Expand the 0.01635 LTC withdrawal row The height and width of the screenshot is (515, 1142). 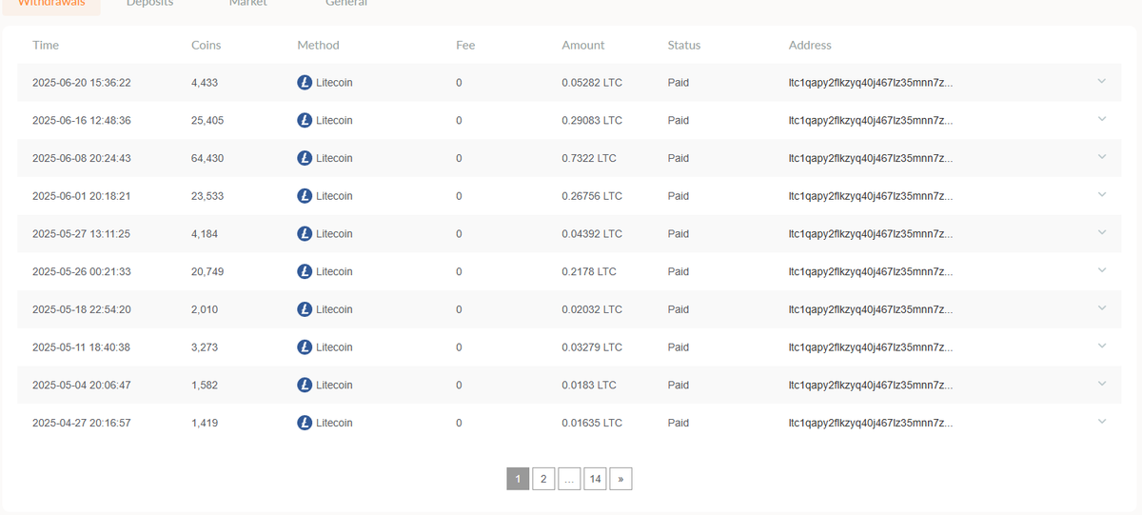1102,422
